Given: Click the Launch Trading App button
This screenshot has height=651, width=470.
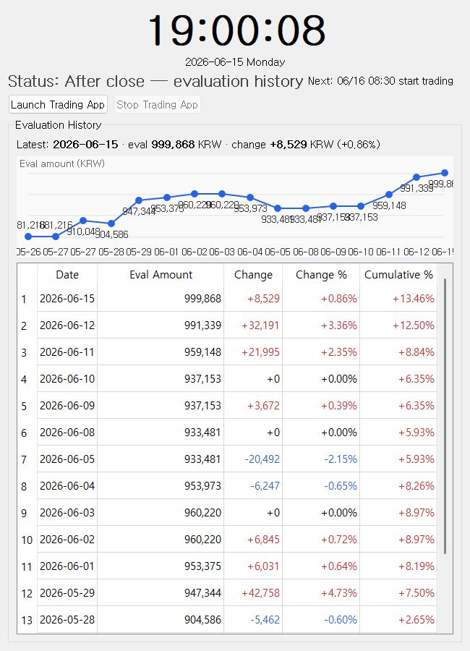Looking at the screenshot, I should 58,105.
